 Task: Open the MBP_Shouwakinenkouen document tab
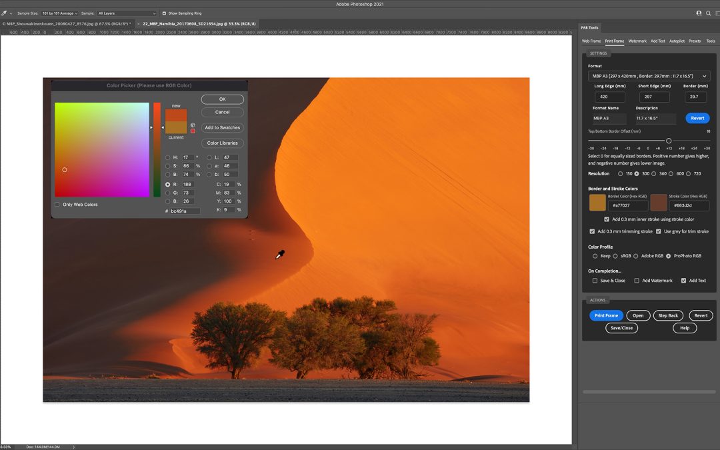[67, 23]
